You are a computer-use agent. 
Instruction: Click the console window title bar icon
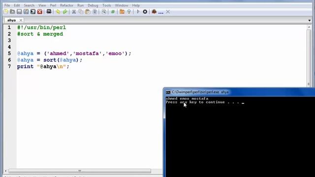pos(168,92)
